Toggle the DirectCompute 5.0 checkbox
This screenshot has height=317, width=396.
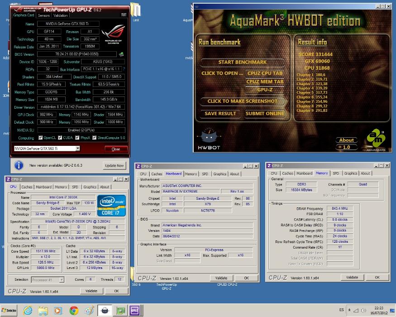pyautogui.click(x=95, y=138)
